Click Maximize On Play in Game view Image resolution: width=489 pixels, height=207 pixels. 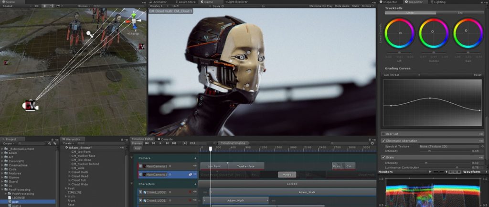click(321, 6)
